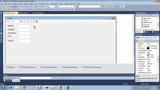Open the Find combo box dropdown in toolbar
The width and height of the screenshot is (160, 90).
click(100, 6)
